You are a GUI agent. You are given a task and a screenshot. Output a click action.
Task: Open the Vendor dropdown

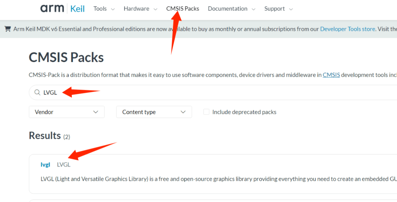pyautogui.click(x=67, y=112)
